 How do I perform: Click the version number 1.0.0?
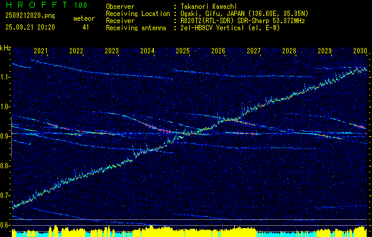pyautogui.click(x=80, y=5)
